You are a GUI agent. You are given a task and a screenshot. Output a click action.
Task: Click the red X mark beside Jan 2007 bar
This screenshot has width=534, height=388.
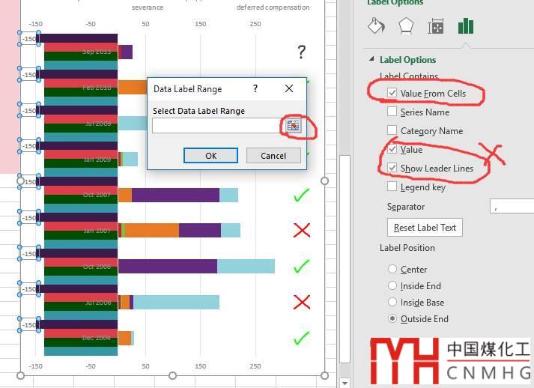(x=302, y=231)
